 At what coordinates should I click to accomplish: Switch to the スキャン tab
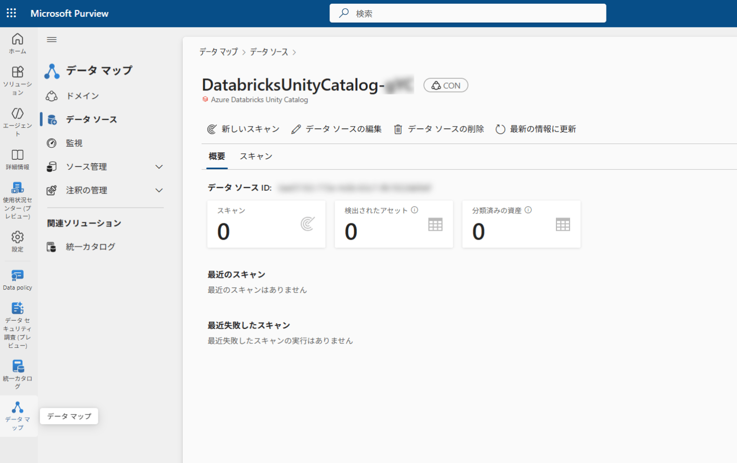(256, 156)
